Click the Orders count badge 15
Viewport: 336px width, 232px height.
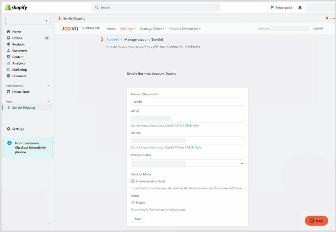(x=47, y=38)
